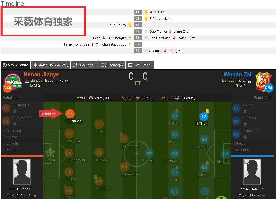Click the Wuhan Zall club crest

tap(263, 81)
